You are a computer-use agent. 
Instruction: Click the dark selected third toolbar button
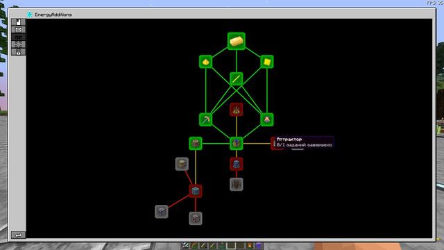[x=19, y=37]
